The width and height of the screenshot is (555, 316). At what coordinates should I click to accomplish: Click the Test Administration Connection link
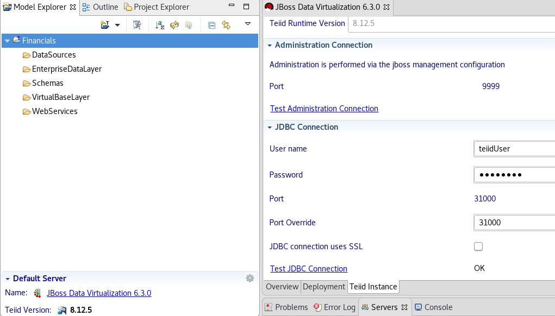(324, 109)
